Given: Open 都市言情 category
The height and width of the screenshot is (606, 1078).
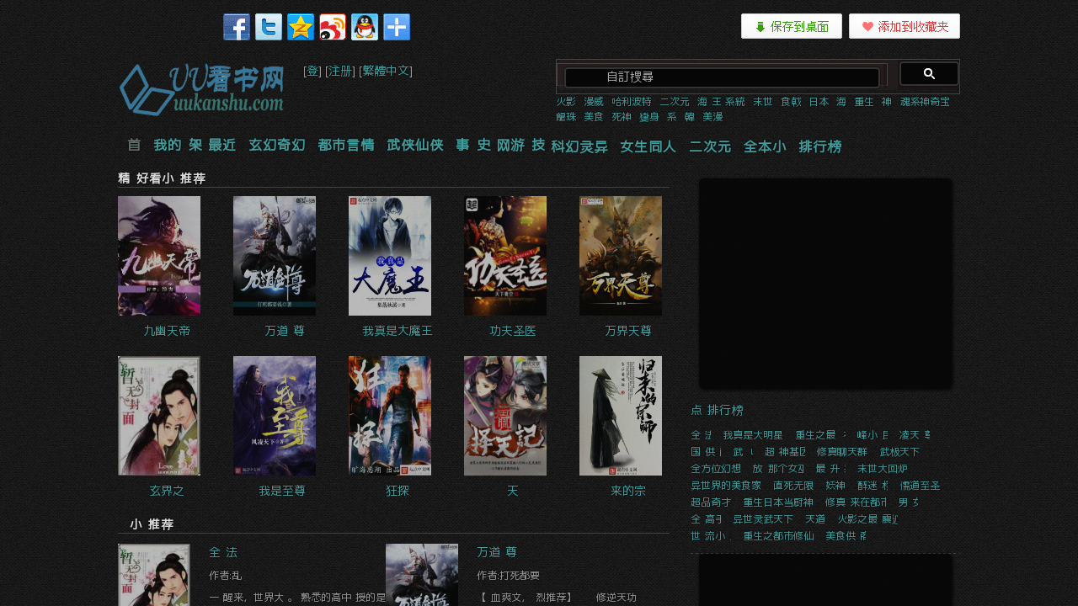Looking at the screenshot, I should coord(346,145).
